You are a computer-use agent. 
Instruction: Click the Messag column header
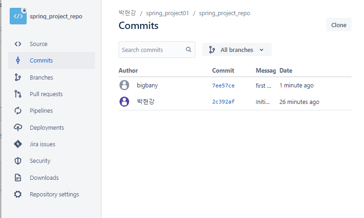click(x=266, y=70)
